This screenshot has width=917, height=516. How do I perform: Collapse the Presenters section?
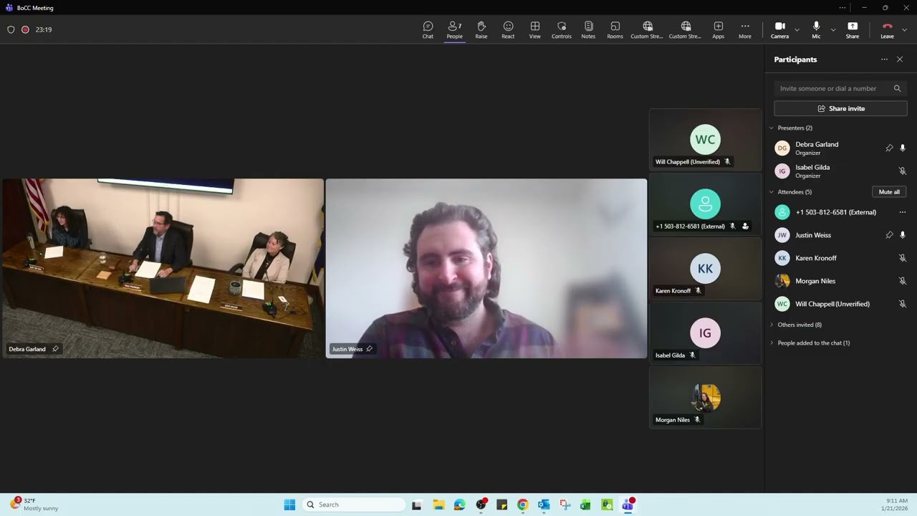pyautogui.click(x=772, y=128)
